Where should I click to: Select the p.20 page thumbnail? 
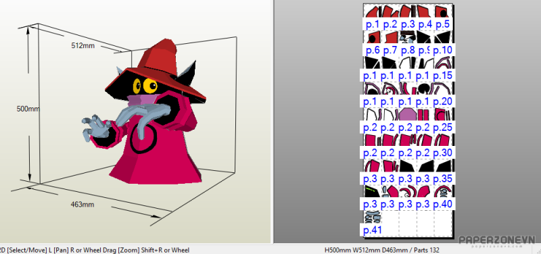click(x=443, y=95)
